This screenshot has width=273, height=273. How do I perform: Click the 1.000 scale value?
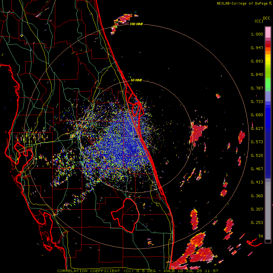click(257, 34)
